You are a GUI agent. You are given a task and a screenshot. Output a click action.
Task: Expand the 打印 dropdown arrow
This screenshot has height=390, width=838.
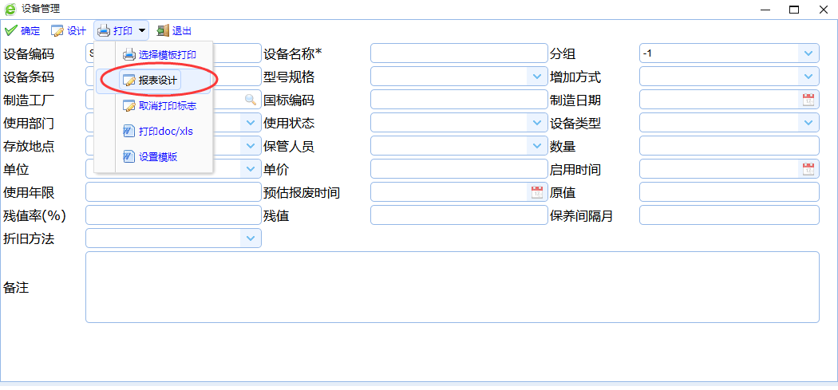pos(142,31)
